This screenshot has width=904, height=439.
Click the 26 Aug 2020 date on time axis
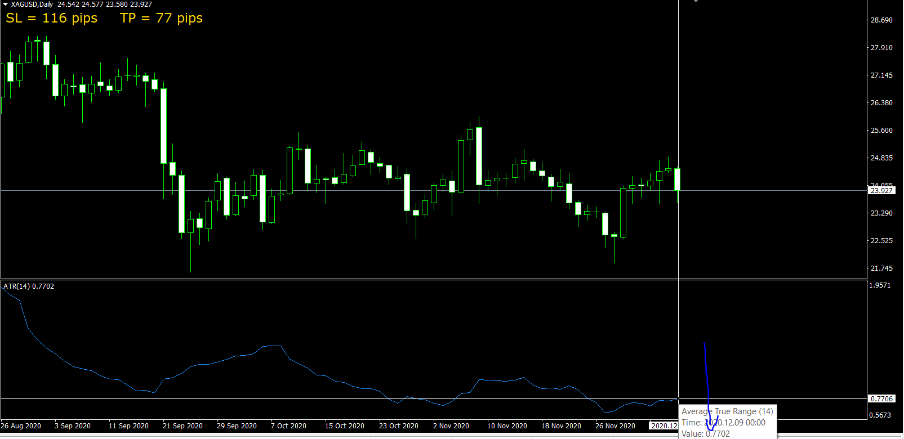(x=21, y=425)
